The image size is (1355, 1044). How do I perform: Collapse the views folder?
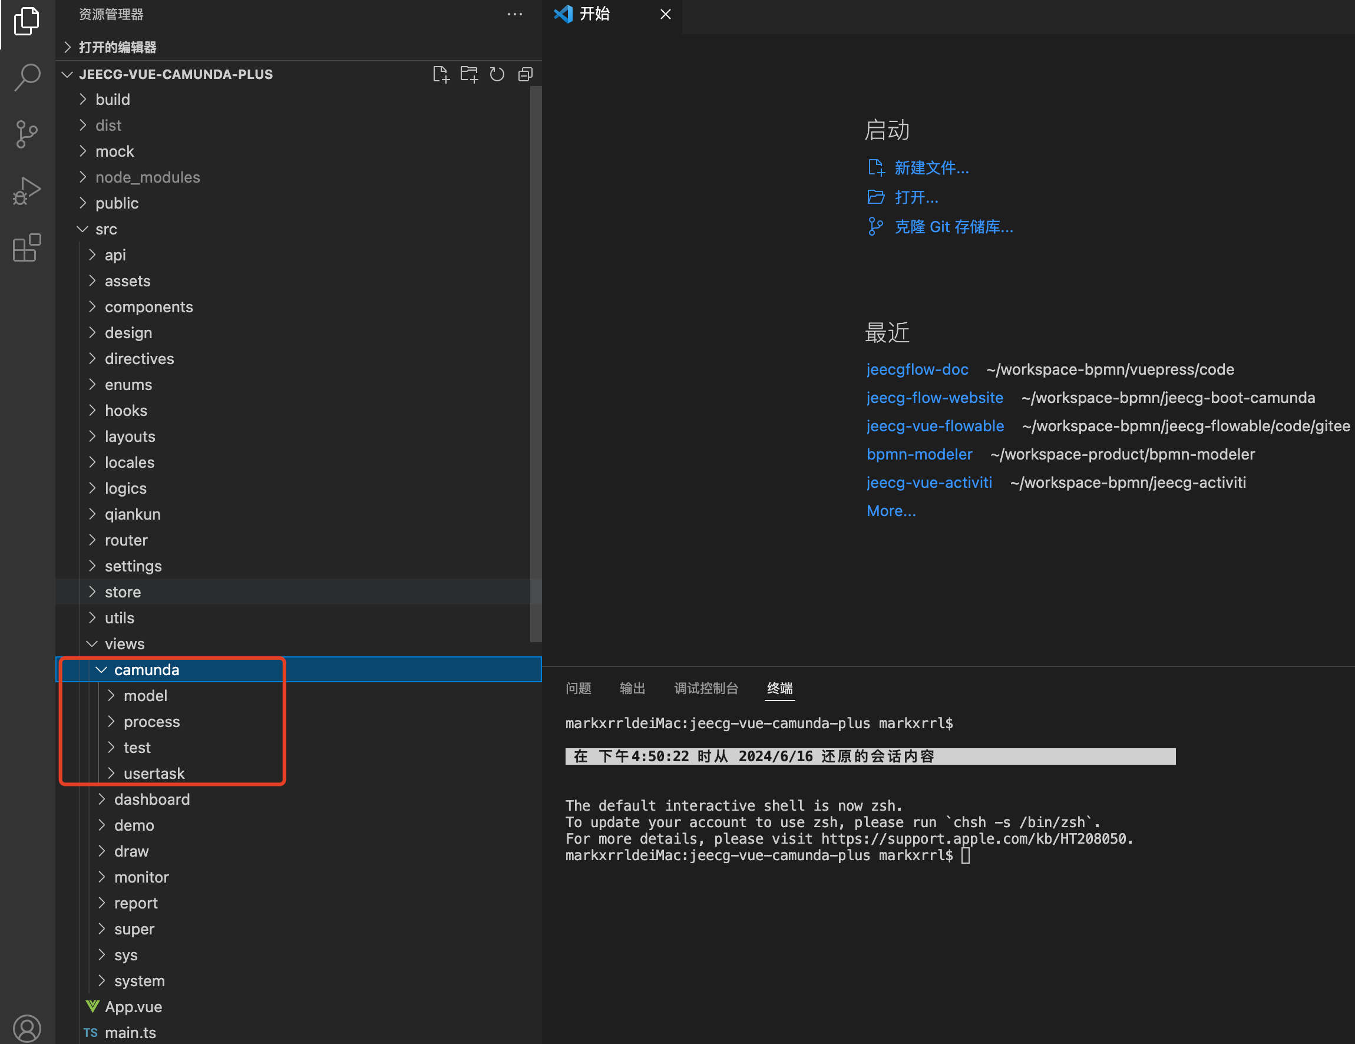point(299,644)
